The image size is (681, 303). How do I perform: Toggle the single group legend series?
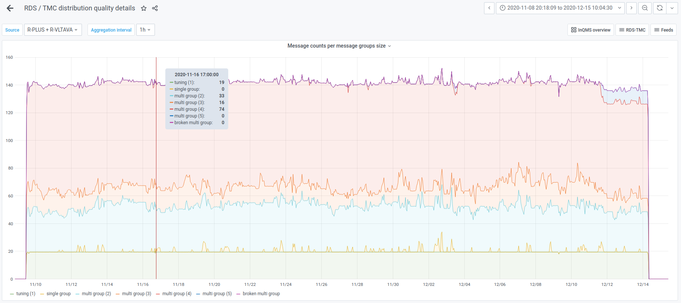58,294
